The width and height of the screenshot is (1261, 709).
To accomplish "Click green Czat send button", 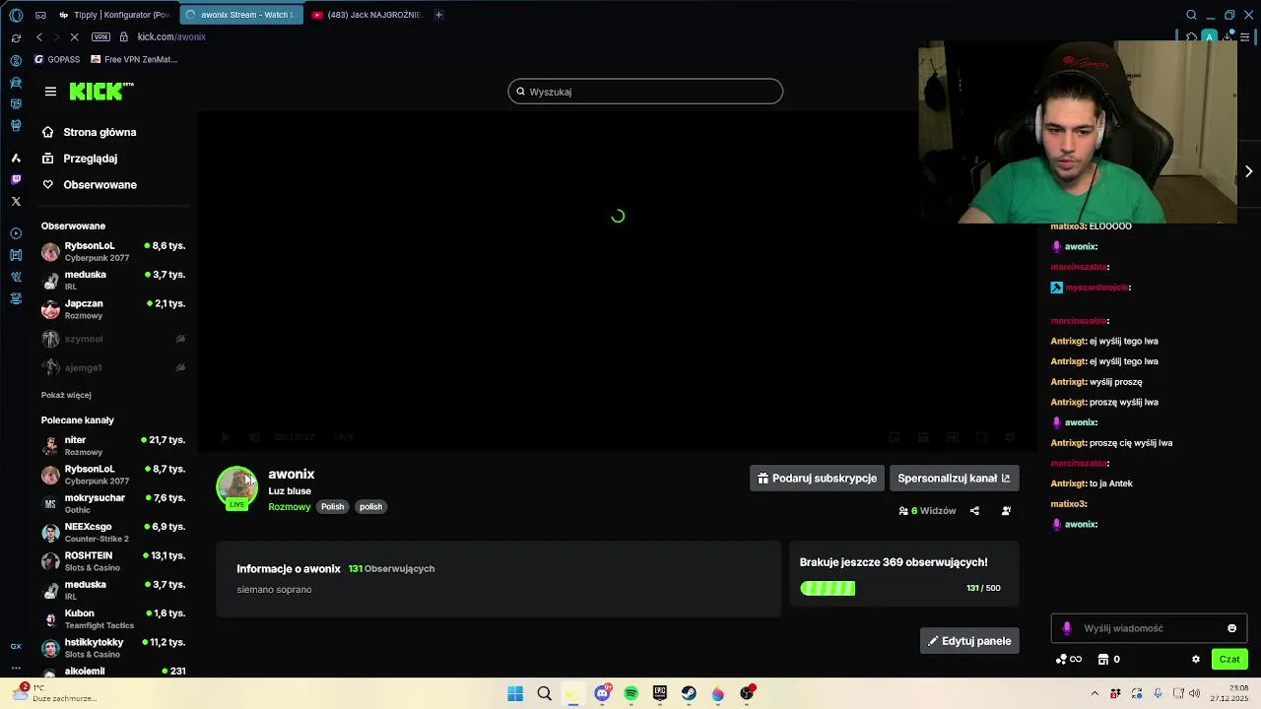I will pos(1229,660).
